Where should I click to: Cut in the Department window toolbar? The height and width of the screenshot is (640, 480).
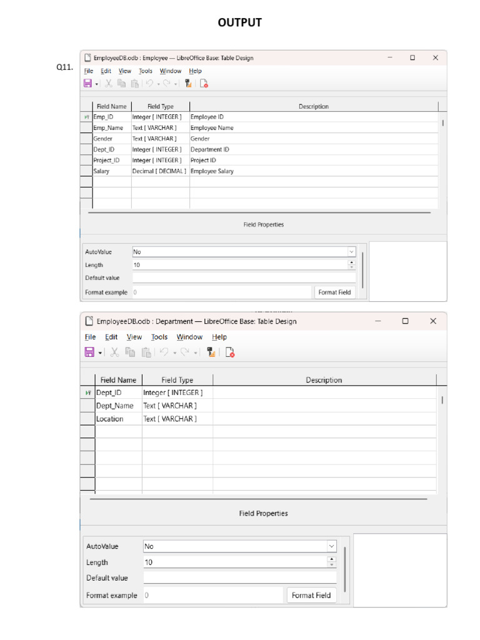coord(115,352)
